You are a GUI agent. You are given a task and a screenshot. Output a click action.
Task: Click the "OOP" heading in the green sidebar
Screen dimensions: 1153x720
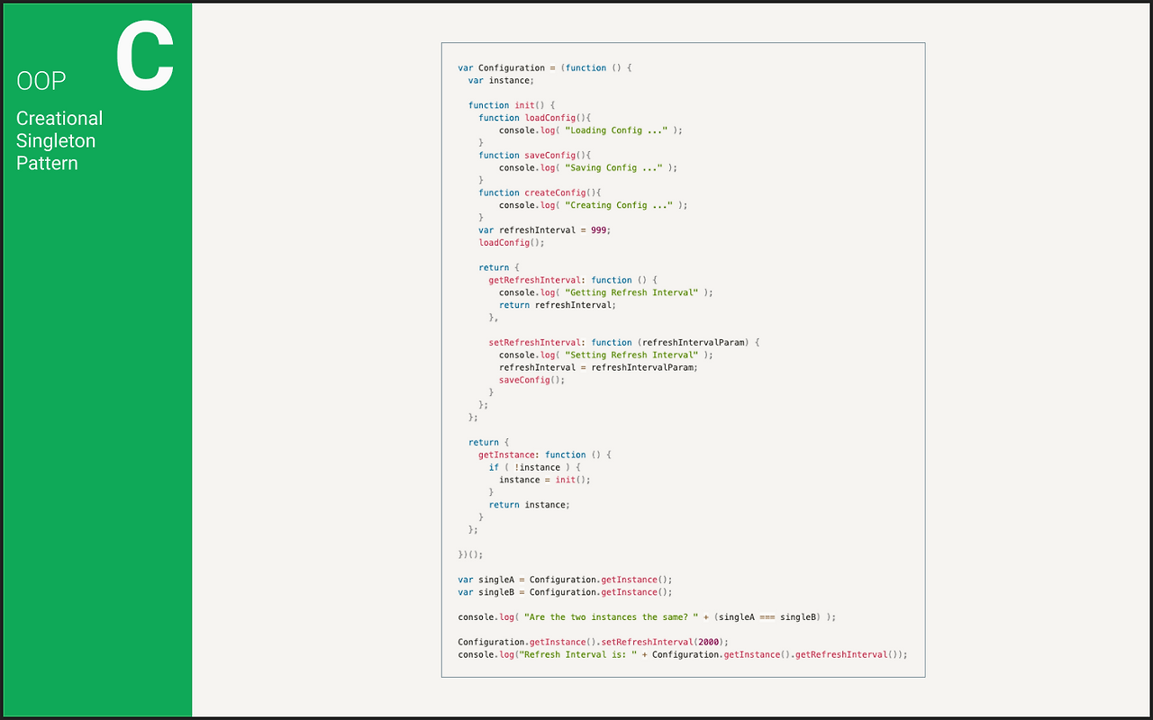[41, 81]
